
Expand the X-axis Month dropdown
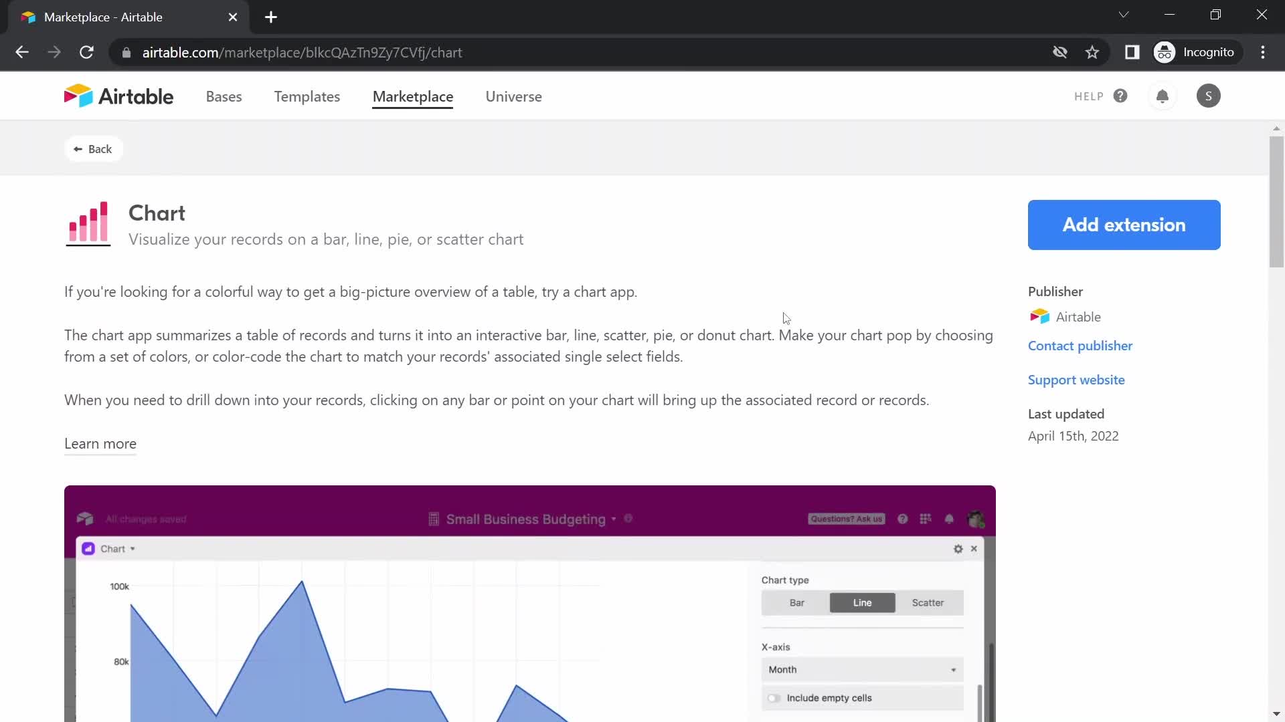pyautogui.click(x=861, y=669)
